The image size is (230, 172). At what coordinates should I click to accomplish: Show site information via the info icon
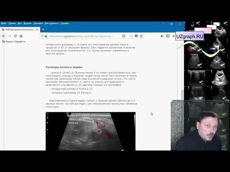point(42,36)
